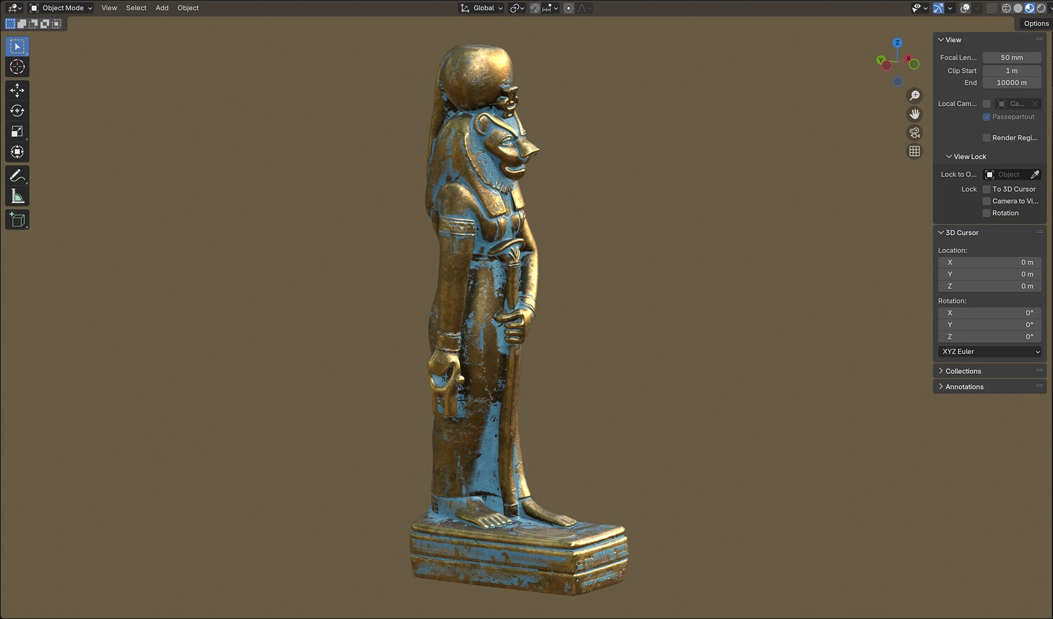Open the editor type dropdown
The height and width of the screenshot is (619, 1053).
pyautogui.click(x=14, y=8)
